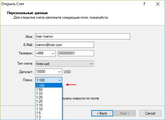Select leverage 1:20 option
Image resolution: width=165 pixels, height=120 pixels.
(x=49, y=101)
